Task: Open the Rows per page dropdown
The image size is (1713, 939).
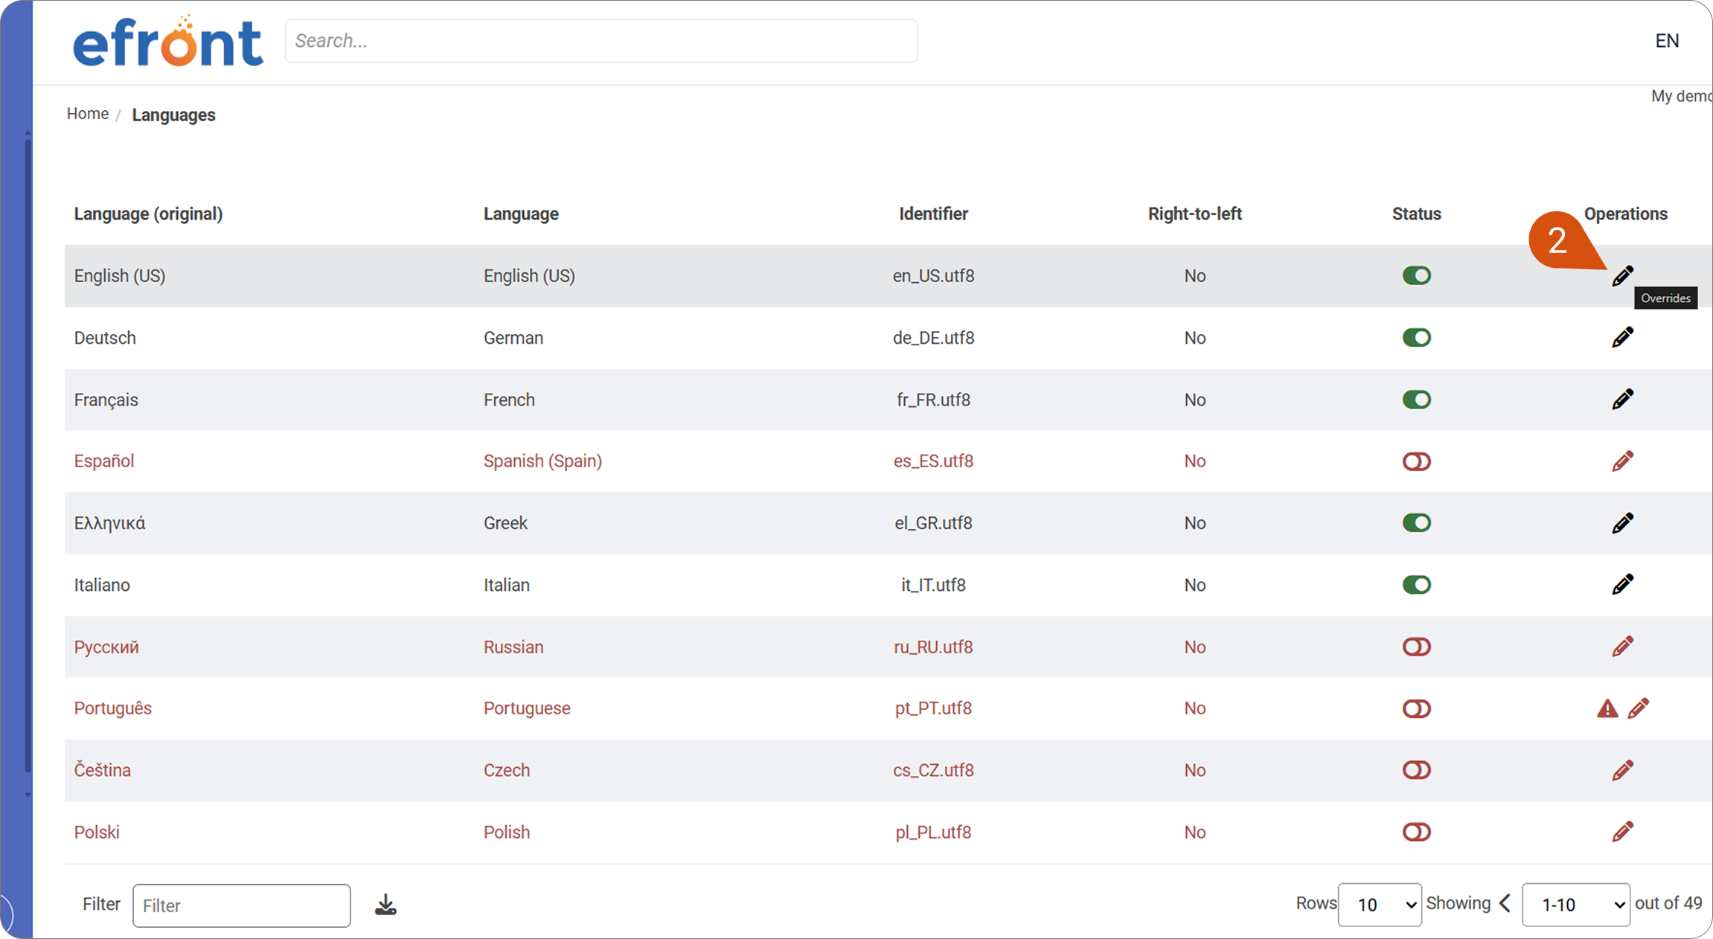Action: click(x=1380, y=905)
